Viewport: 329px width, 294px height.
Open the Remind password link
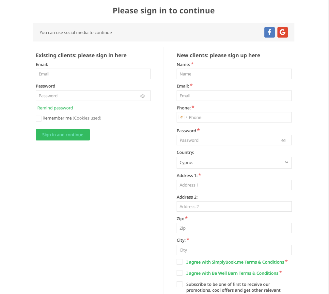(x=55, y=108)
